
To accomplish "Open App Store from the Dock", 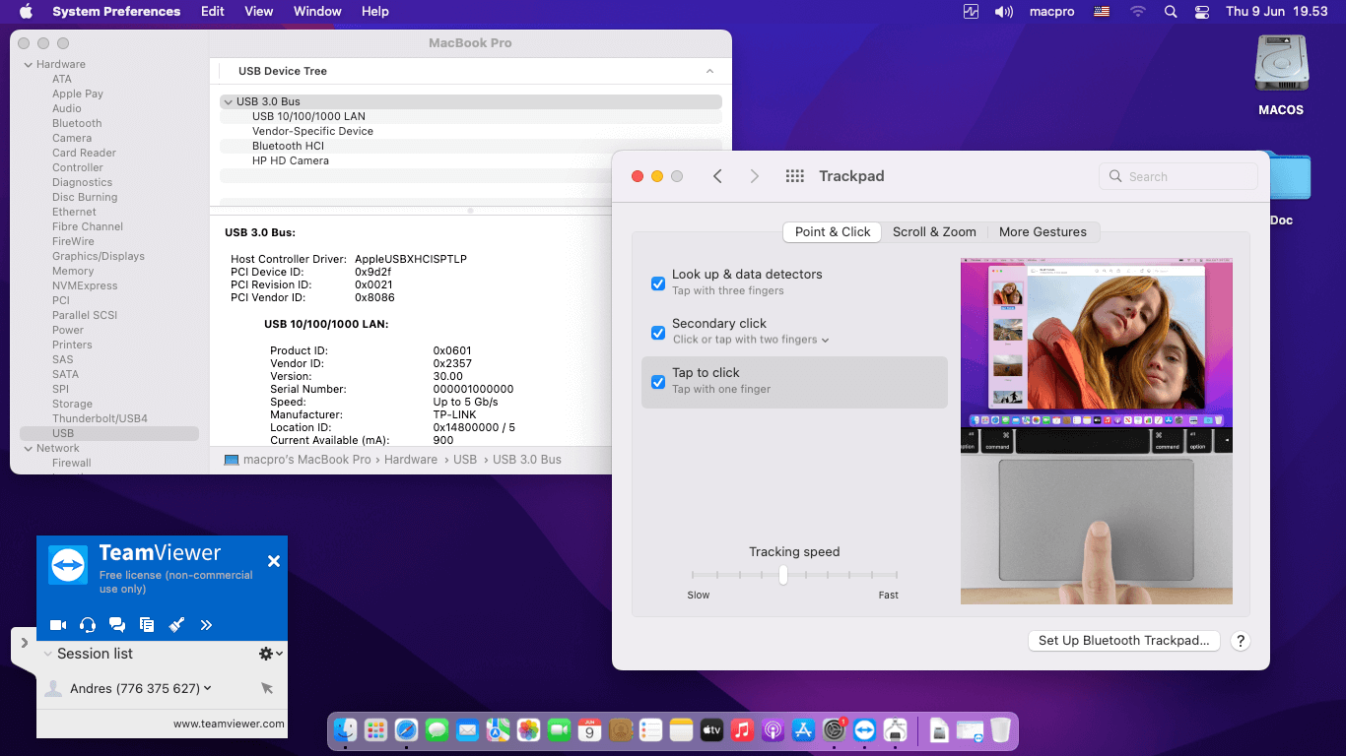I will 803,729.
